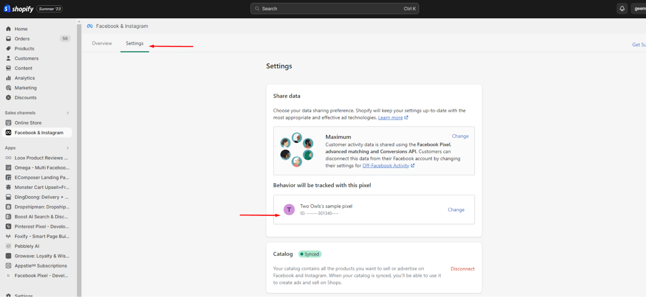Click the search input field
This screenshot has width=646, height=297.
click(x=335, y=8)
